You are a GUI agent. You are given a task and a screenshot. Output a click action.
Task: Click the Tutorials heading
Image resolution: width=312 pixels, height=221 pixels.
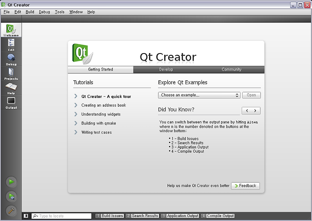(x=83, y=82)
